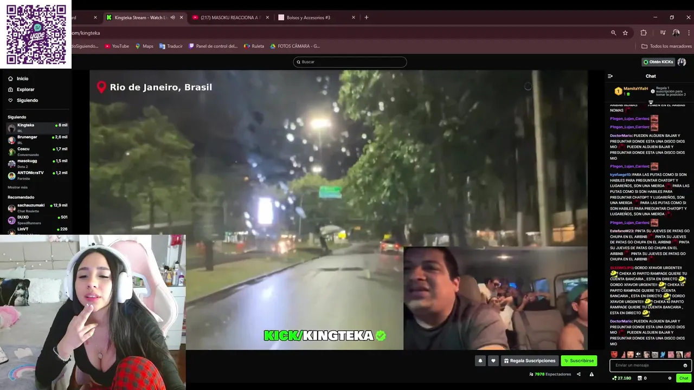This screenshot has height=390, width=694.
Task: Open Maps bookmark
Action: pyautogui.click(x=144, y=46)
